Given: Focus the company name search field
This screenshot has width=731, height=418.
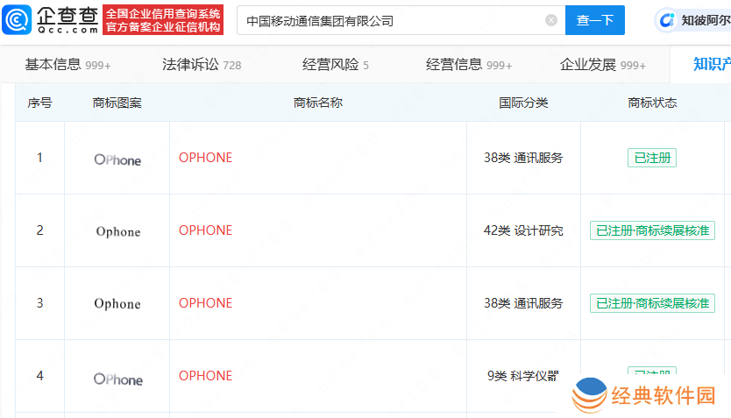Looking at the screenshot, I should (x=390, y=20).
